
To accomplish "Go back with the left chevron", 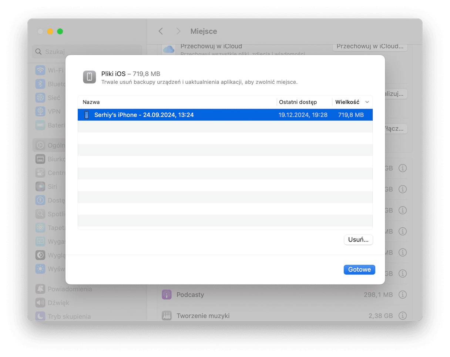I will (x=161, y=31).
